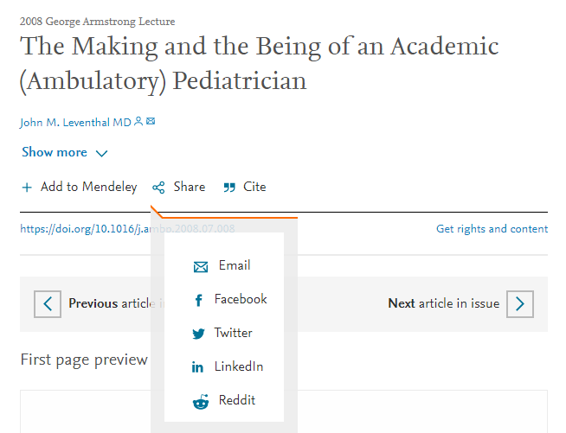Click the plus icon for Mendeley
Viewport: 566px width, 433px height.
[x=27, y=188]
